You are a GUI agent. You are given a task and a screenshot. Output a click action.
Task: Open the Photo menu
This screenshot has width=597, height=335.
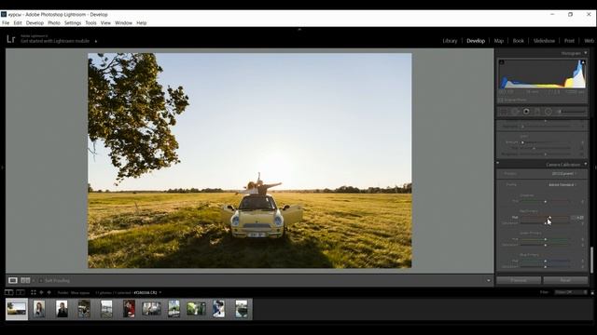pos(54,22)
